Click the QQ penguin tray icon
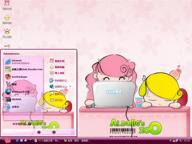The image size is (192, 144). 174,141
